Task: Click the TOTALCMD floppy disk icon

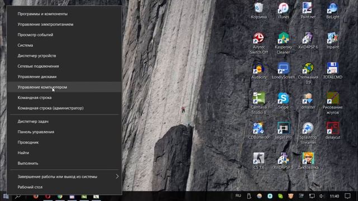Action: (333, 71)
